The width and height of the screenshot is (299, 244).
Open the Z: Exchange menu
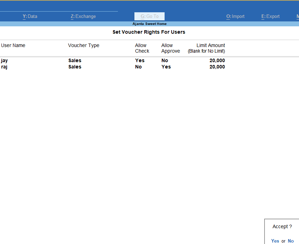[83, 16]
